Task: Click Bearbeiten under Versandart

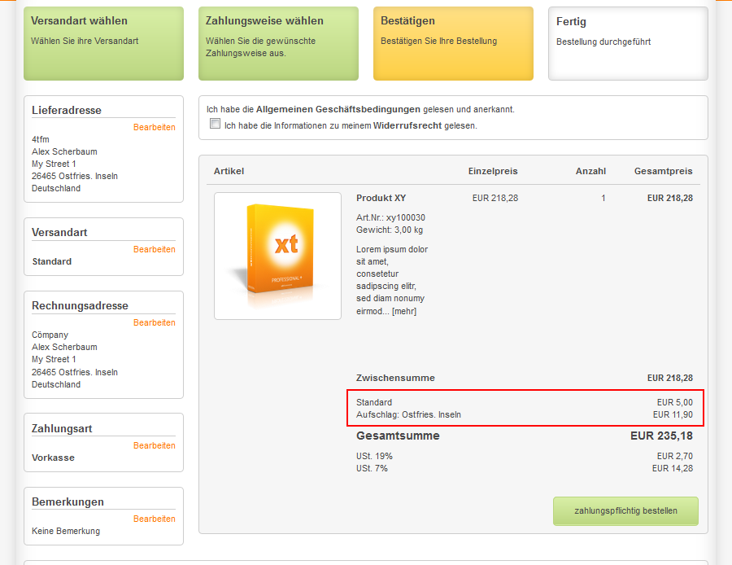Action: coord(154,249)
